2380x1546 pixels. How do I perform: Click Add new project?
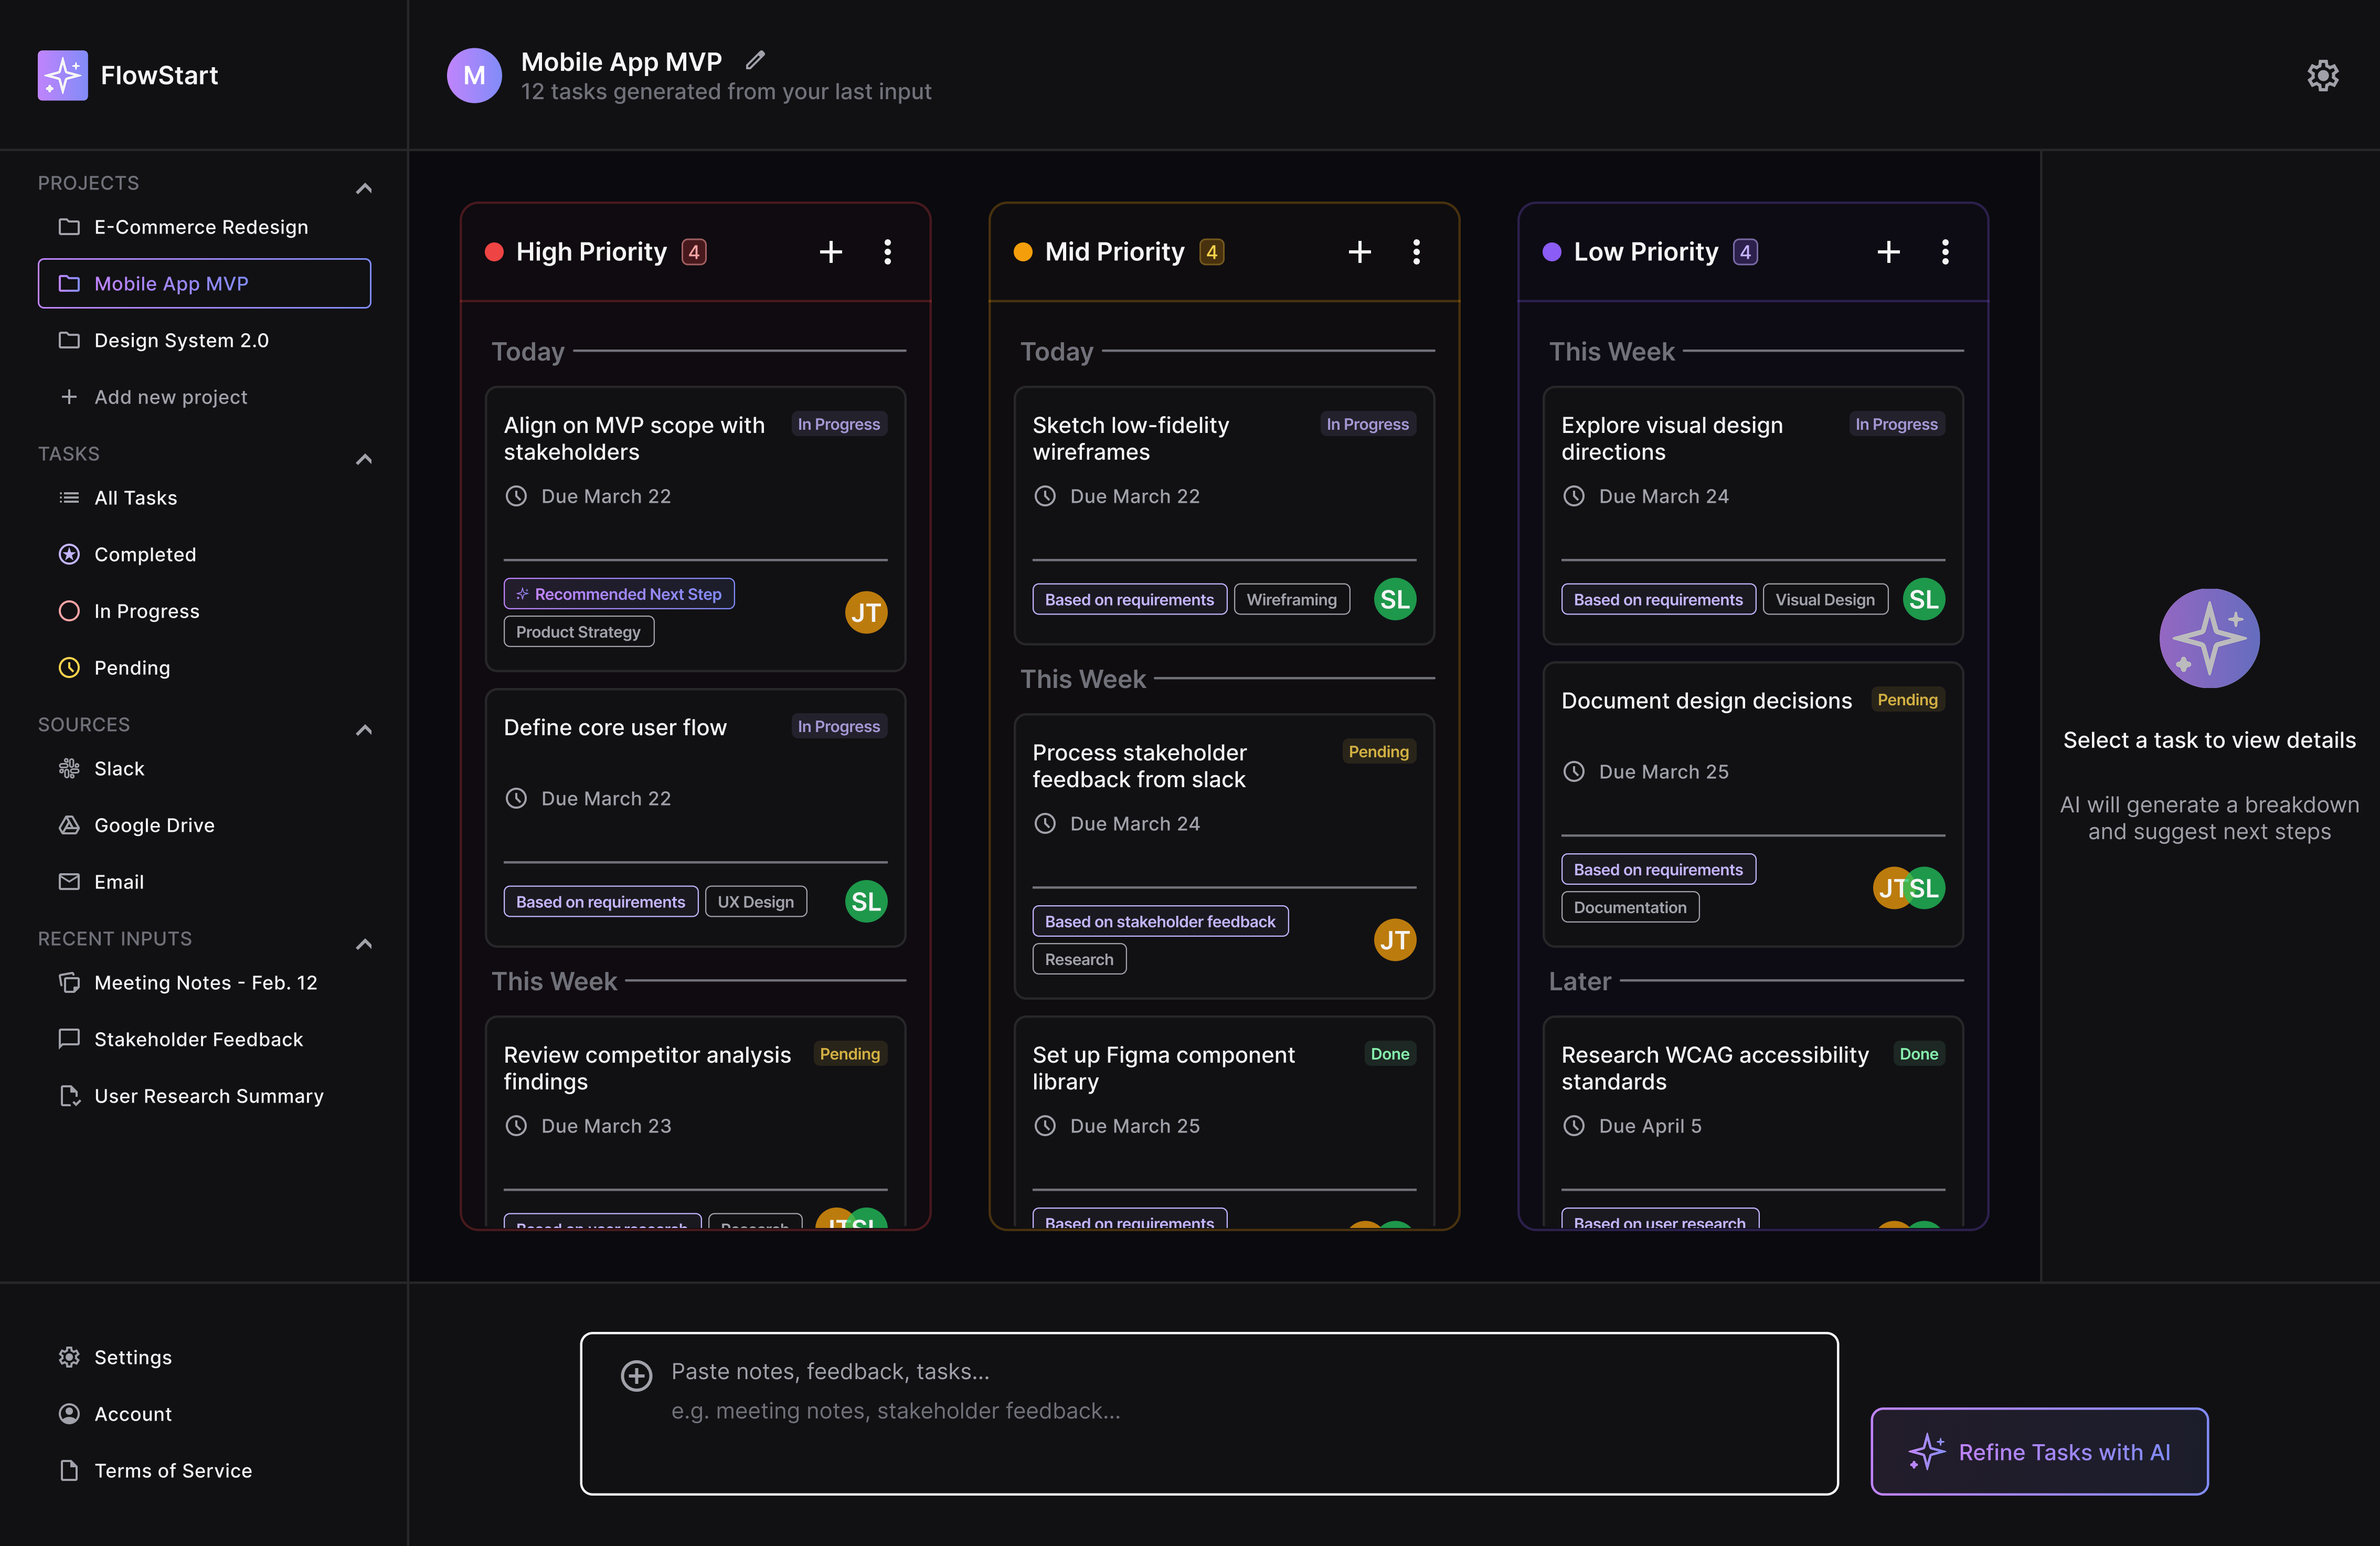tap(170, 397)
